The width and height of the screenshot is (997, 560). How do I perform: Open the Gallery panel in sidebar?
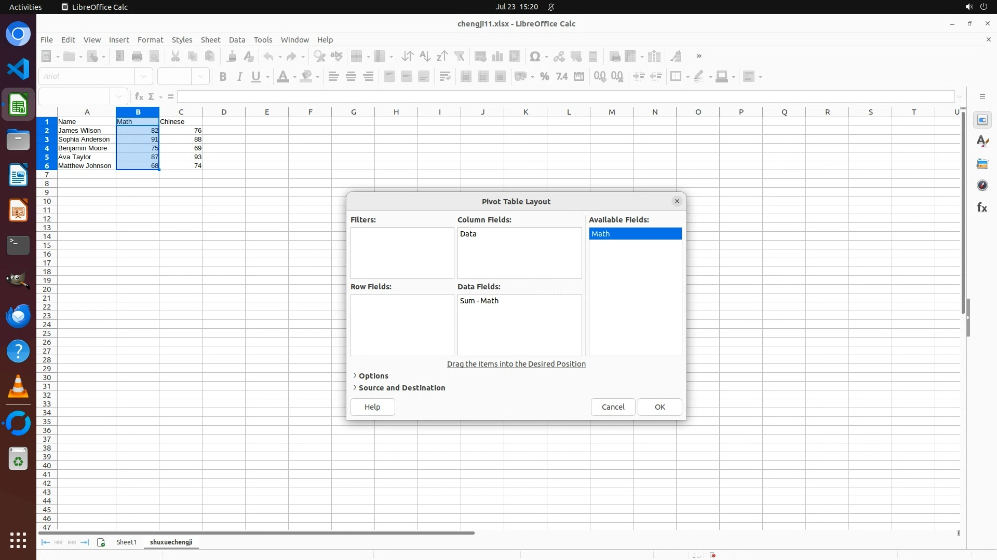click(x=982, y=164)
